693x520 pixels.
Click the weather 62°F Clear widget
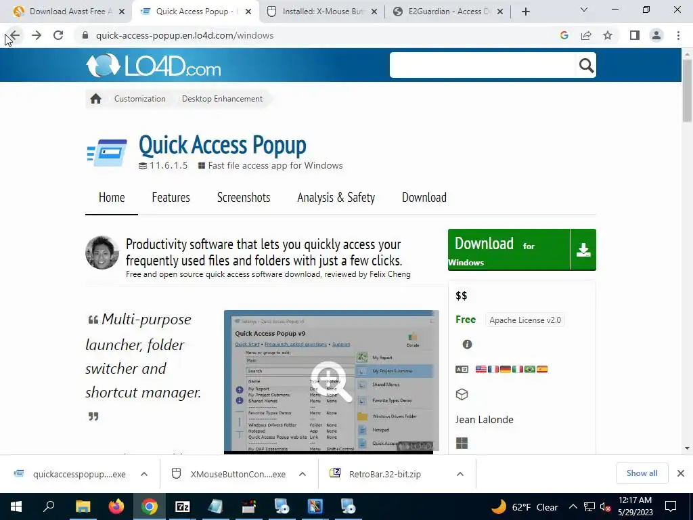click(524, 507)
